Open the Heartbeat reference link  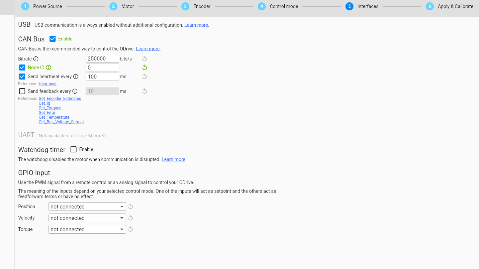pyautogui.click(x=47, y=84)
